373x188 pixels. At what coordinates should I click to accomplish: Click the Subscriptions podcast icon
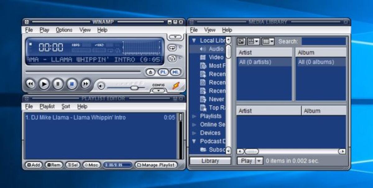click(204, 149)
